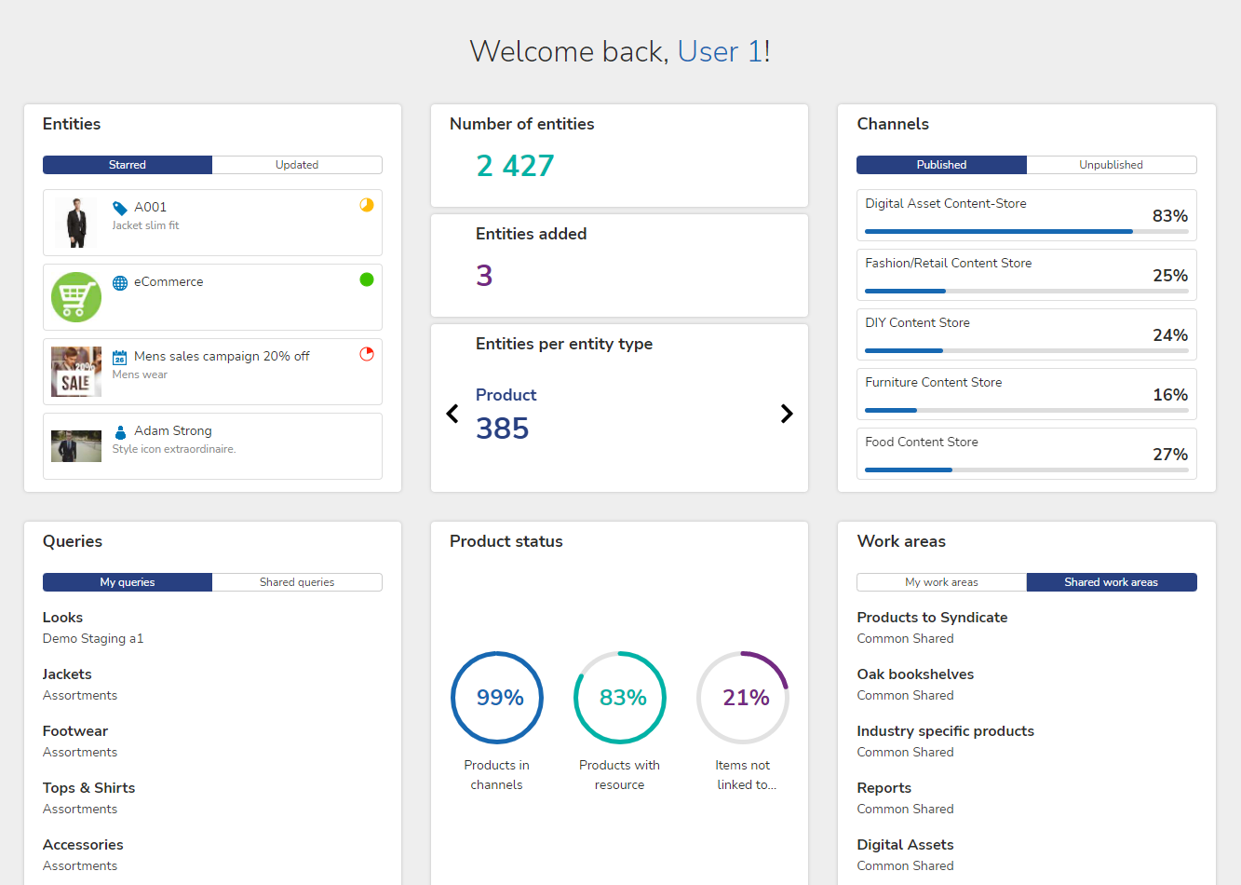1241x885 pixels.
Task: Select the My work areas tab
Action: (x=941, y=582)
